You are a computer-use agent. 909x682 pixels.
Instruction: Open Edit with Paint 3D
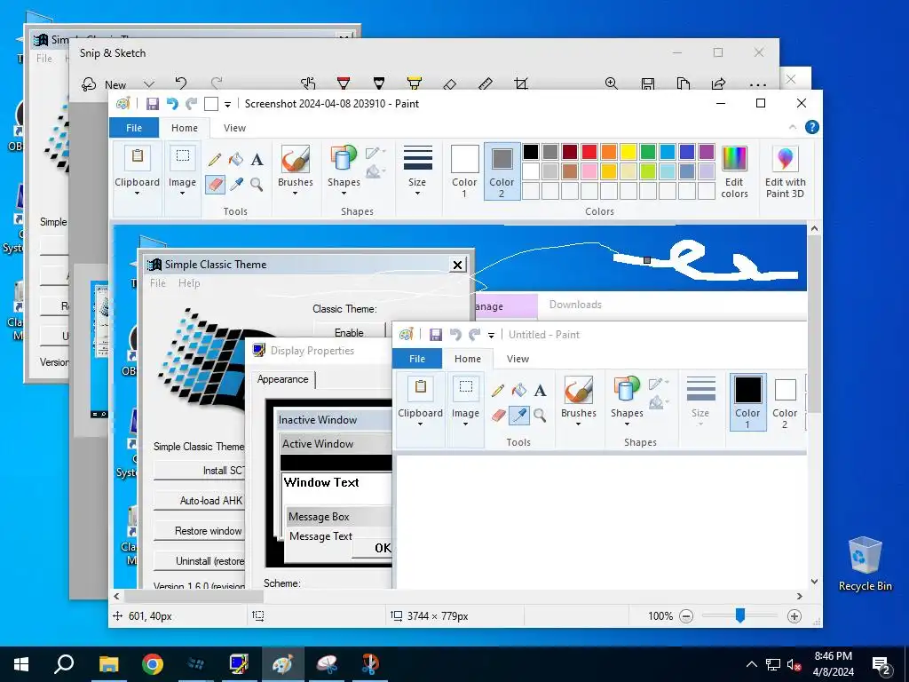click(x=785, y=171)
